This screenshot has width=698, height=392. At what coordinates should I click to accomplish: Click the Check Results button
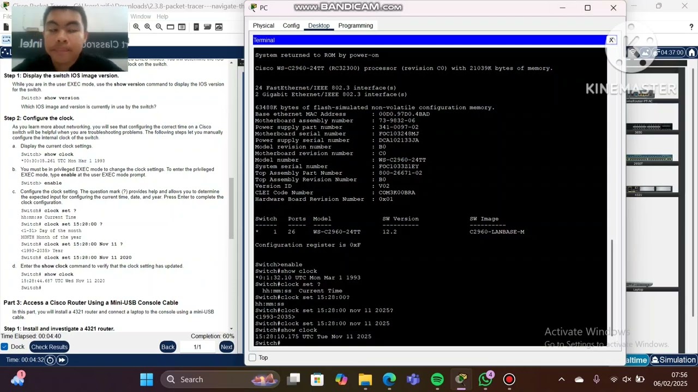tap(49, 347)
